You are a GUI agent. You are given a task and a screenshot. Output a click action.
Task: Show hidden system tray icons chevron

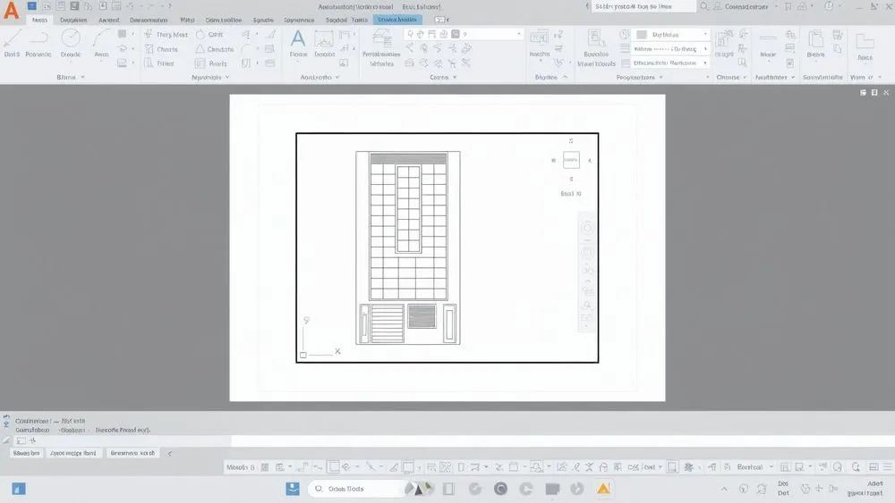pos(724,489)
